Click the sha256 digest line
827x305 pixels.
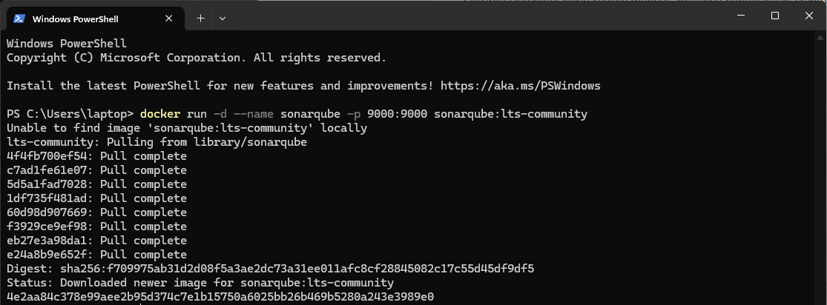270,268
